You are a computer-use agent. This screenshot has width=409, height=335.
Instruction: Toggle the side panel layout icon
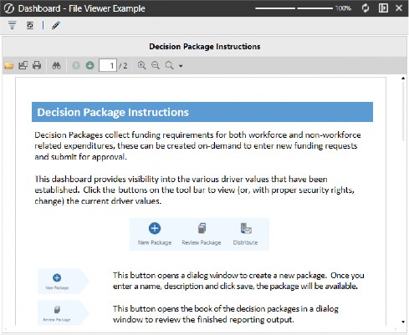(383, 8)
